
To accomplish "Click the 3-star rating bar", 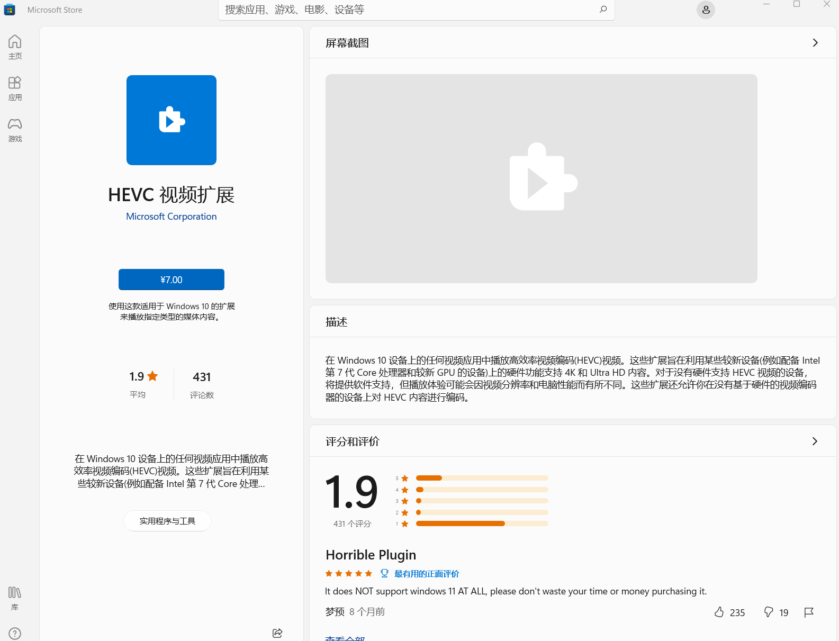I will pos(482,501).
